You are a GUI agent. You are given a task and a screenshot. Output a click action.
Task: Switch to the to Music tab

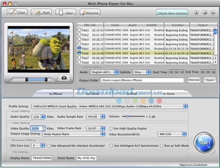(x=169, y=94)
